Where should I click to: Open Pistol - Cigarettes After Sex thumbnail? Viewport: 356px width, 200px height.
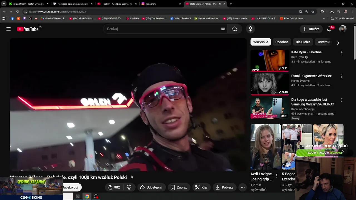pos(270,84)
